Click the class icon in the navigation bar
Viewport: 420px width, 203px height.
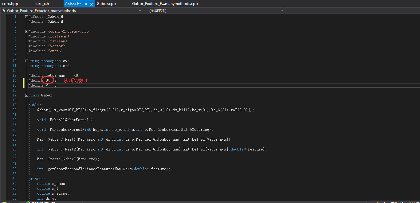coord(4,10)
